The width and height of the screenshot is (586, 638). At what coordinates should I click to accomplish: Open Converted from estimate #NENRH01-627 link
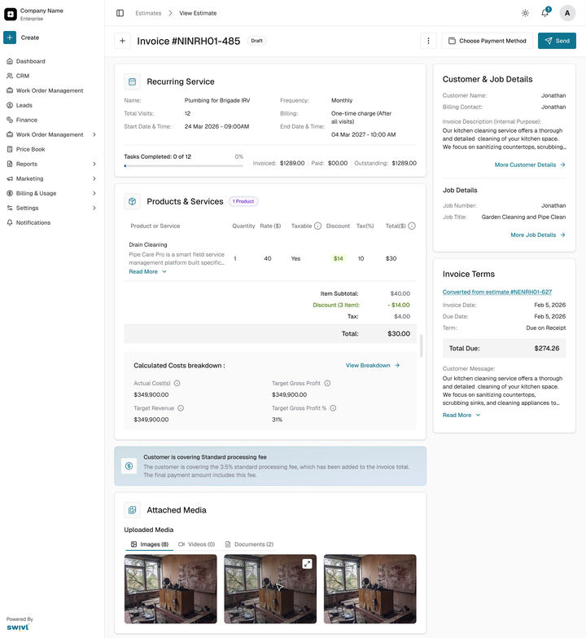[x=497, y=292]
